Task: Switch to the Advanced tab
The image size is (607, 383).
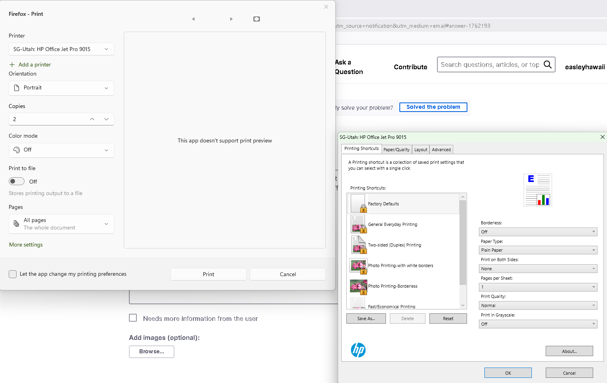Action: coord(441,150)
